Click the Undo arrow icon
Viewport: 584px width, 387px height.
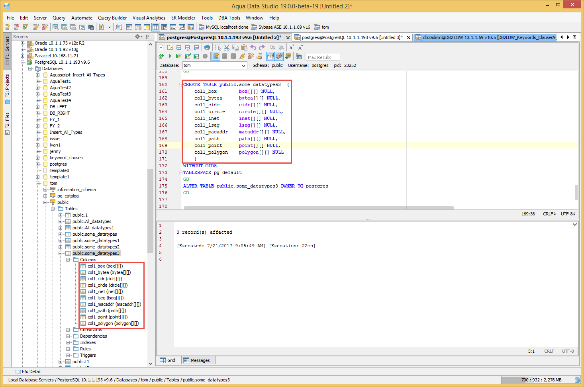[253, 47]
